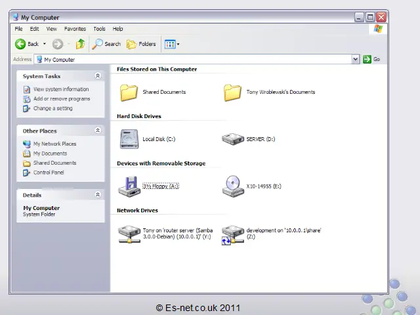Screen dimensions: 420x315
Task: Select the Shared Documents folder icon
Action: [129, 93]
